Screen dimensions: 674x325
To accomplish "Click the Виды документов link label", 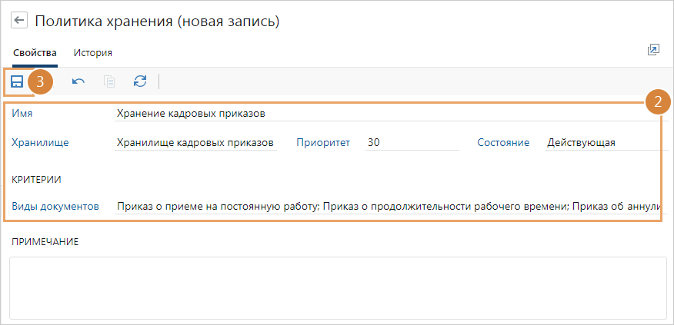I will [55, 206].
